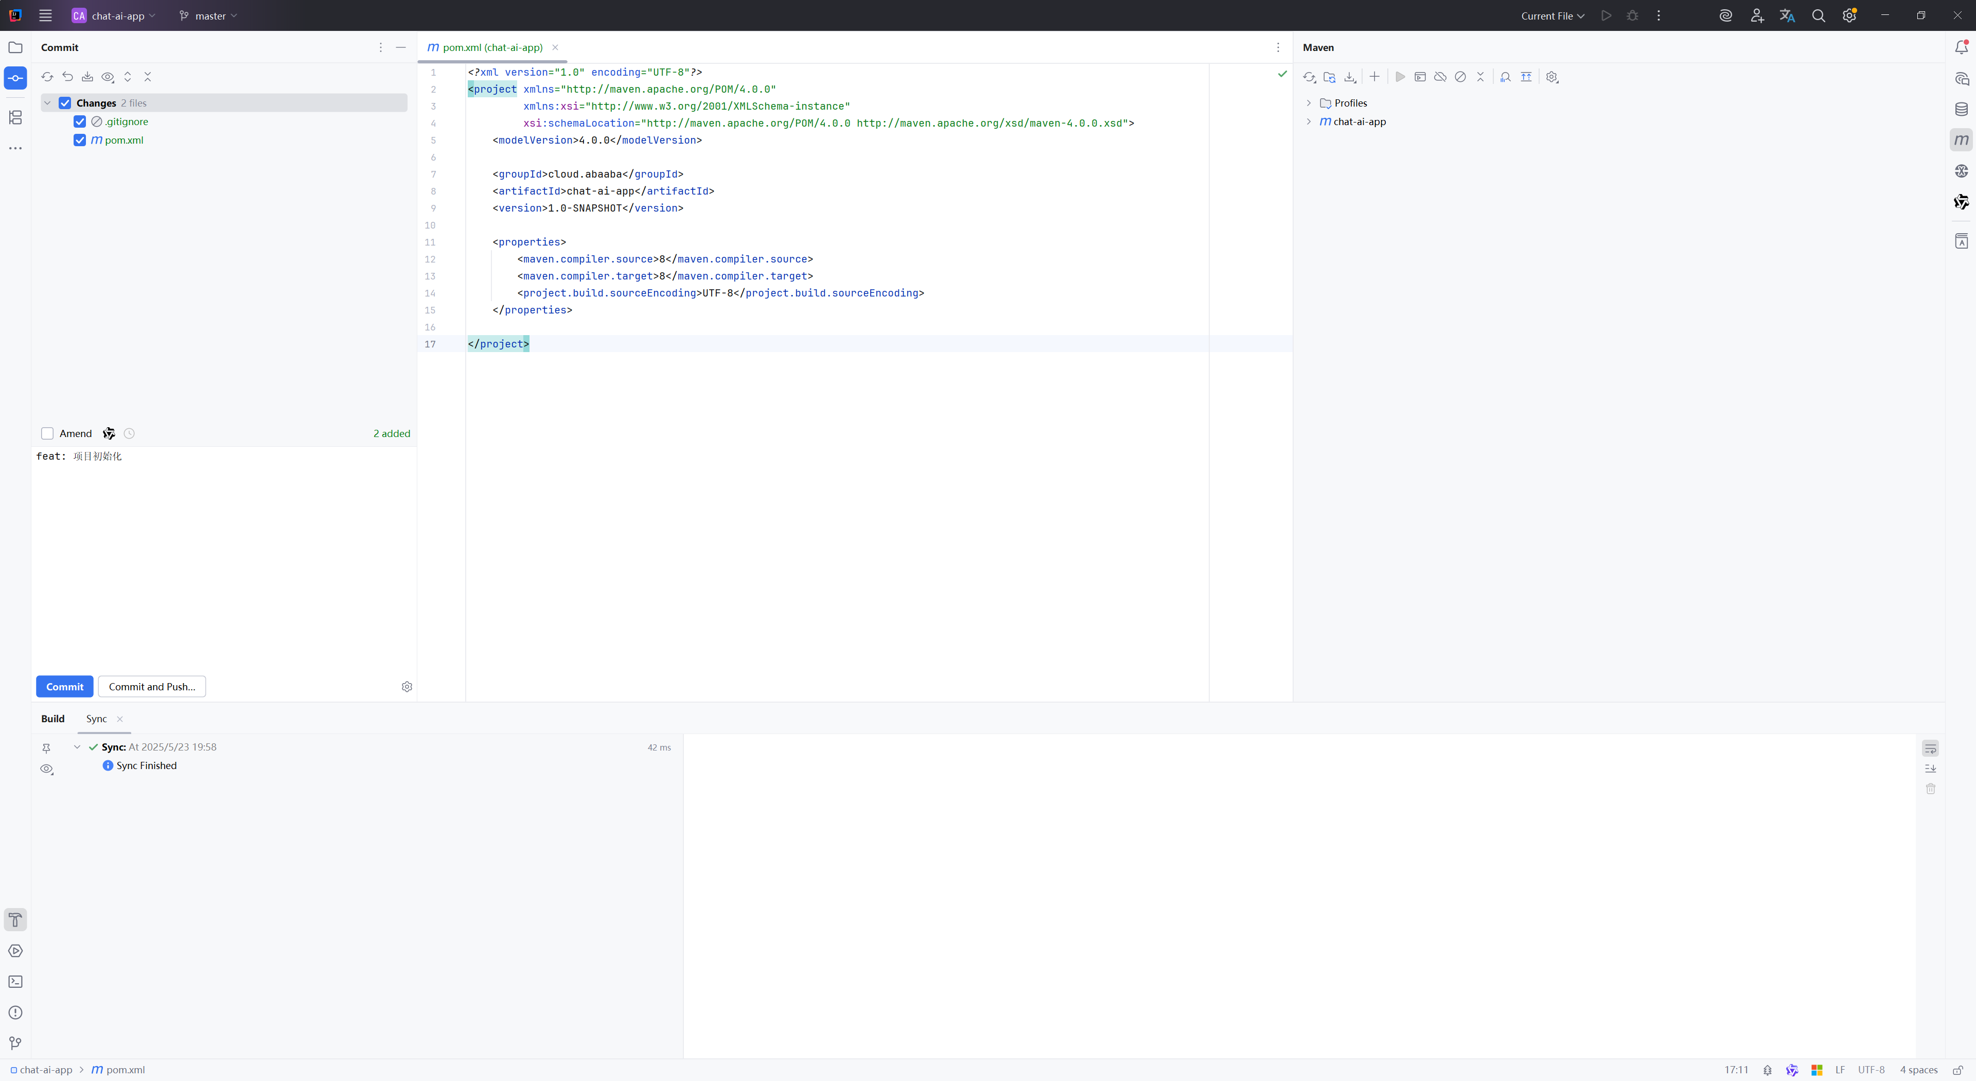The width and height of the screenshot is (1976, 1081).
Task: Open chat-ai-app project dropdown
Action: [x=114, y=15]
